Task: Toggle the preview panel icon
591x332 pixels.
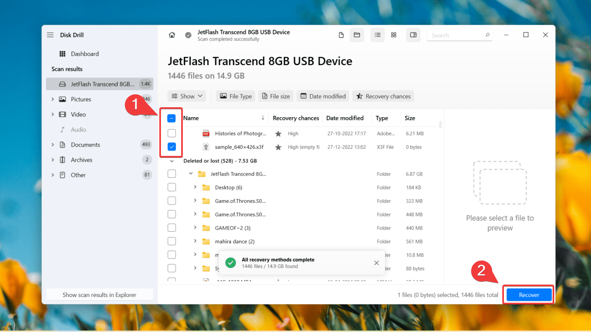Action: click(413, 35)
